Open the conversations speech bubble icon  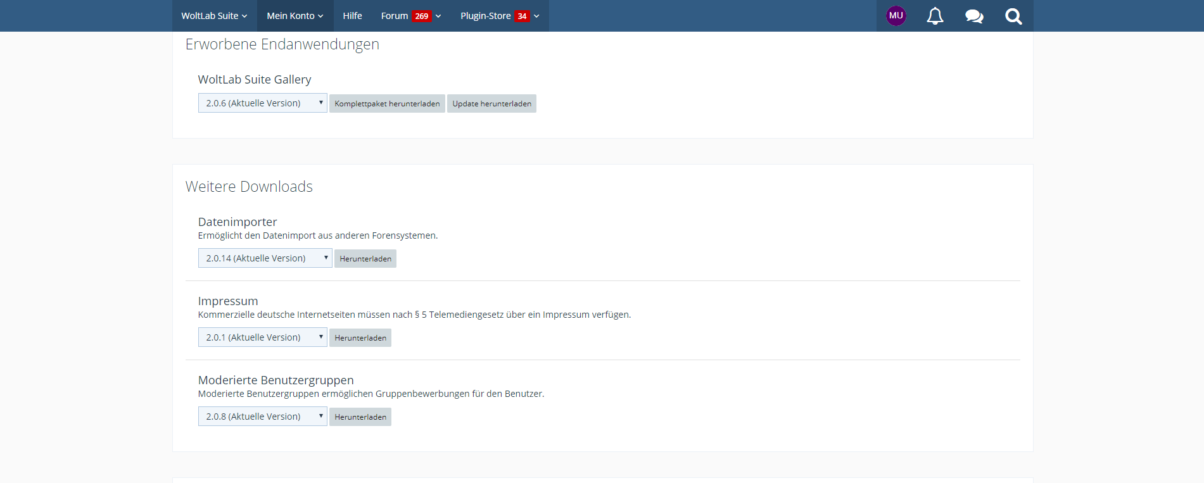coord(974,16)
